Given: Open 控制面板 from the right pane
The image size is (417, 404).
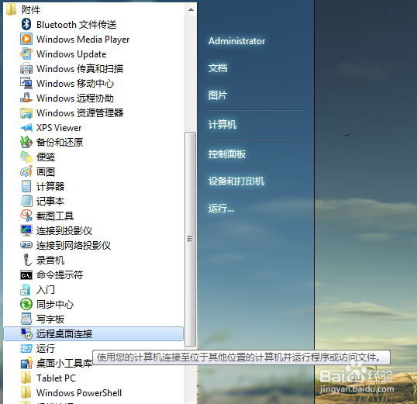Looking at the screenshot, I should [227, 154].
